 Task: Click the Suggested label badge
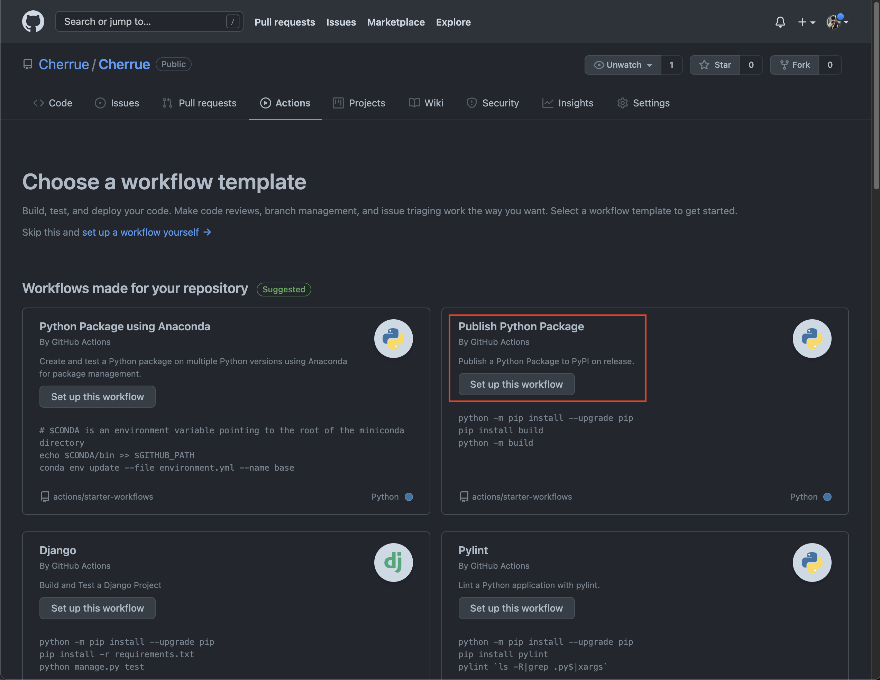click(284, 289)
